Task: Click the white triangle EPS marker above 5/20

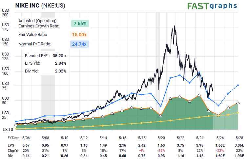Action: pyautogui.click(x=160, y=115)
